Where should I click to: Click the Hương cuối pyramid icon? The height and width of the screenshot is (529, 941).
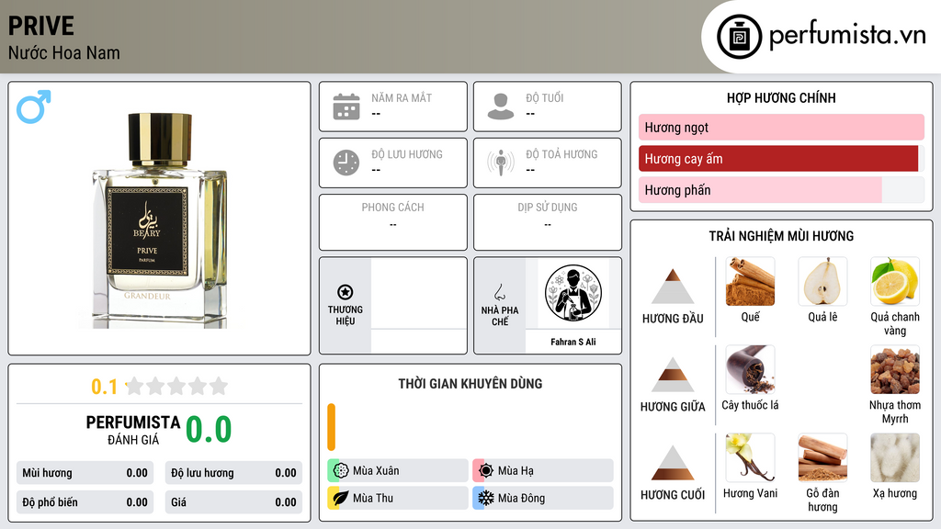(x=673, y=463)
